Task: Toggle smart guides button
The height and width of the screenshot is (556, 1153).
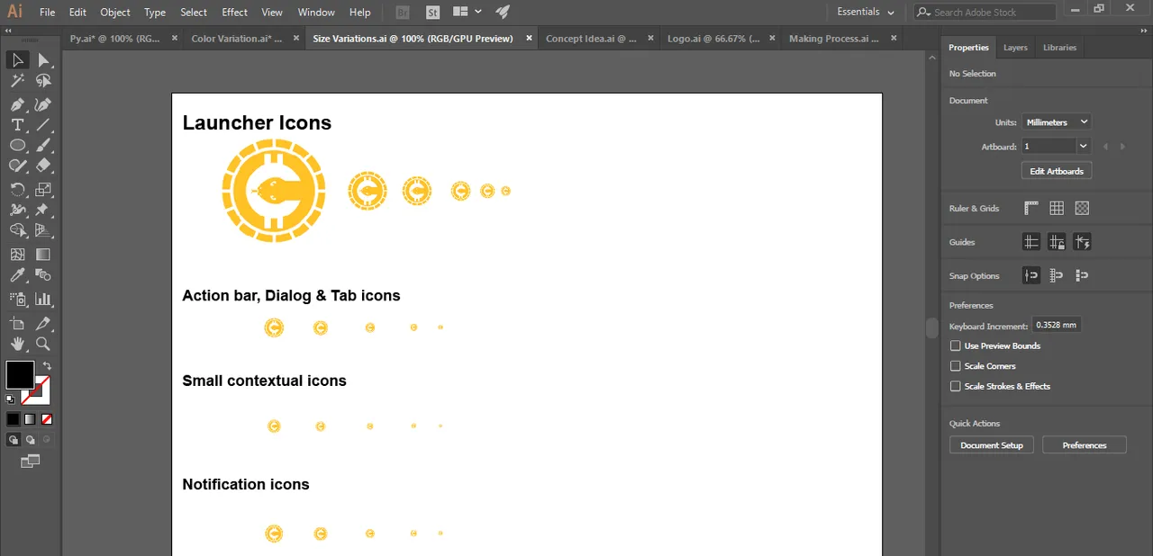Action: pyautogui.click(x=1082, y=242)
